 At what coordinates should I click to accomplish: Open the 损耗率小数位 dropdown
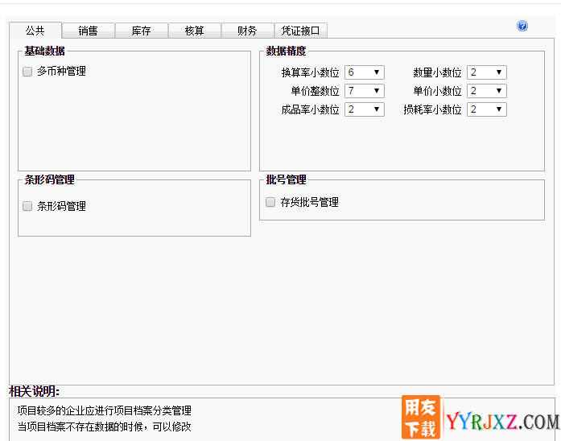[487, 109]
